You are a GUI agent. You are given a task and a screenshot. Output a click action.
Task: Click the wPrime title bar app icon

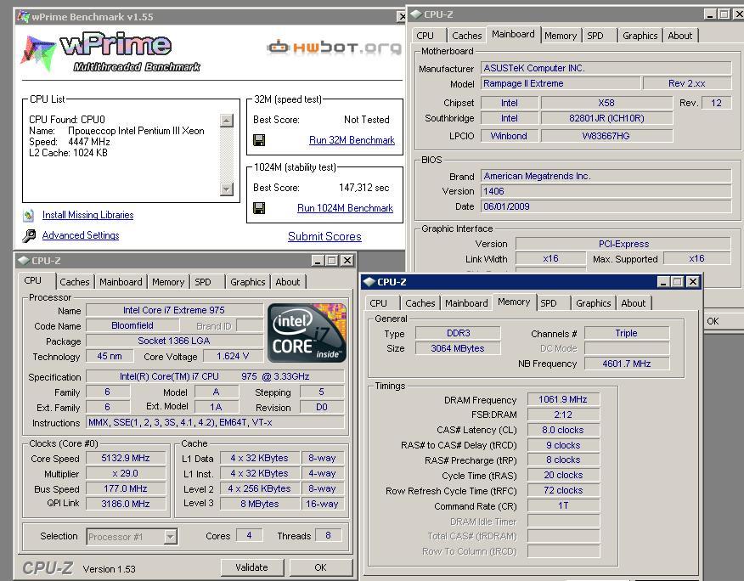click(x=23, y=17)
